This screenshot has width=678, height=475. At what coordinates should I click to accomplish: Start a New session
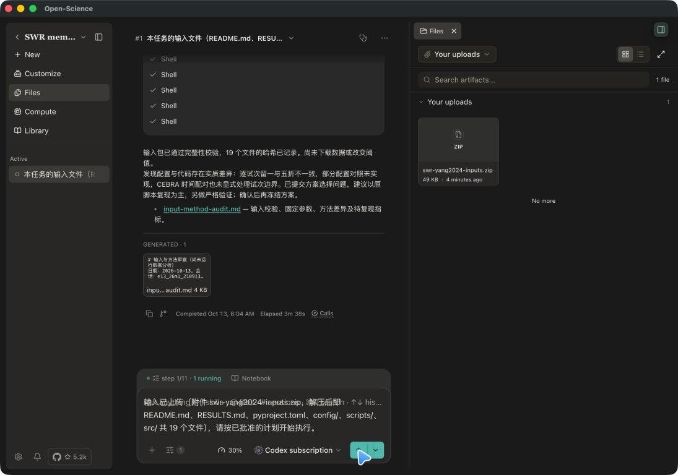coord(59,54)
